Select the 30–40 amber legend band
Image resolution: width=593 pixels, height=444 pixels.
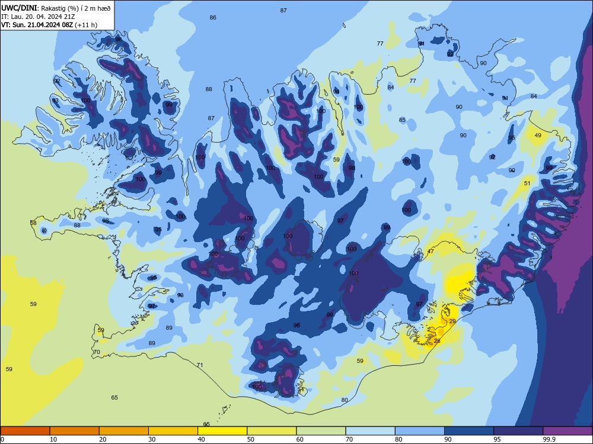tap(173, 431)
